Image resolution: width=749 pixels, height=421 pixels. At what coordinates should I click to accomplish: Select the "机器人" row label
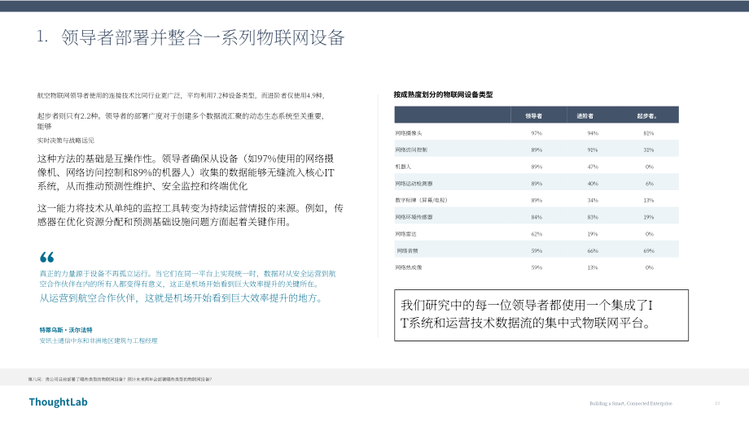click(x=403, y=167)
